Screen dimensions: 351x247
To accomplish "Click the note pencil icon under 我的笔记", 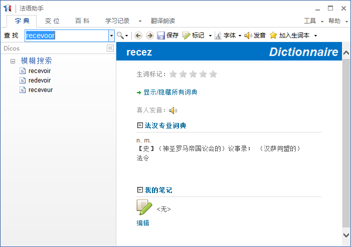I will 144,207.
